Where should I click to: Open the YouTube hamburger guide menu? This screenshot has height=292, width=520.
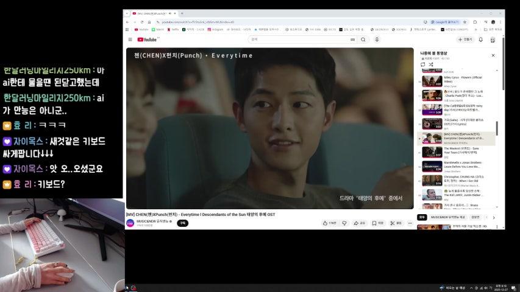130,40
